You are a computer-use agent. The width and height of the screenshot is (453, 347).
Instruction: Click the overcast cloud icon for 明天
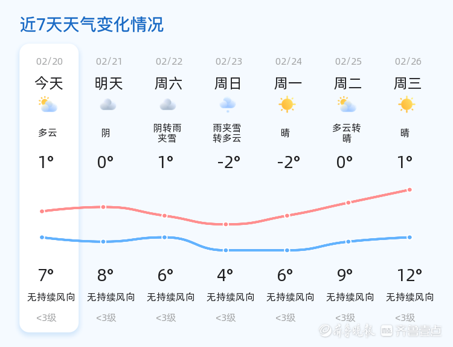click(x=108, y=105)
